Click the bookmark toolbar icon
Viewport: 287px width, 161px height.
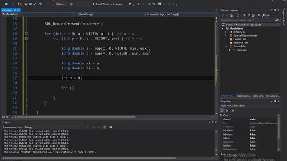[x=160, y=4]
